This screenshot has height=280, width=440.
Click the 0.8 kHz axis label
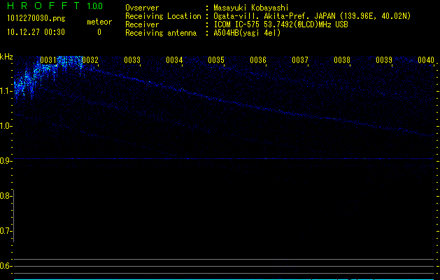pos(6,196)
